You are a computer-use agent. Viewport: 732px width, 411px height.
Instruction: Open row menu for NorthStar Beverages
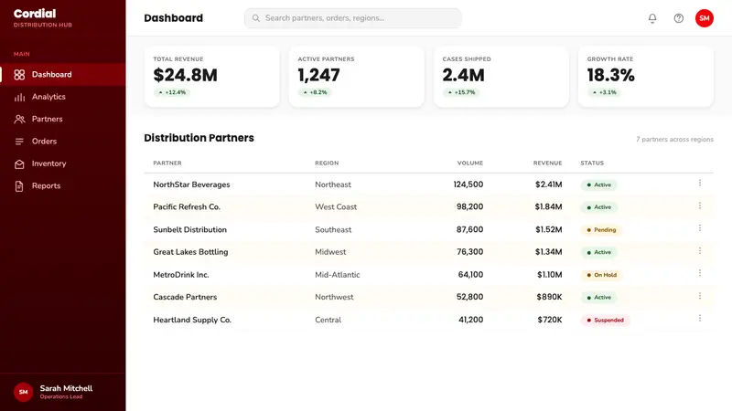(699, 184)
